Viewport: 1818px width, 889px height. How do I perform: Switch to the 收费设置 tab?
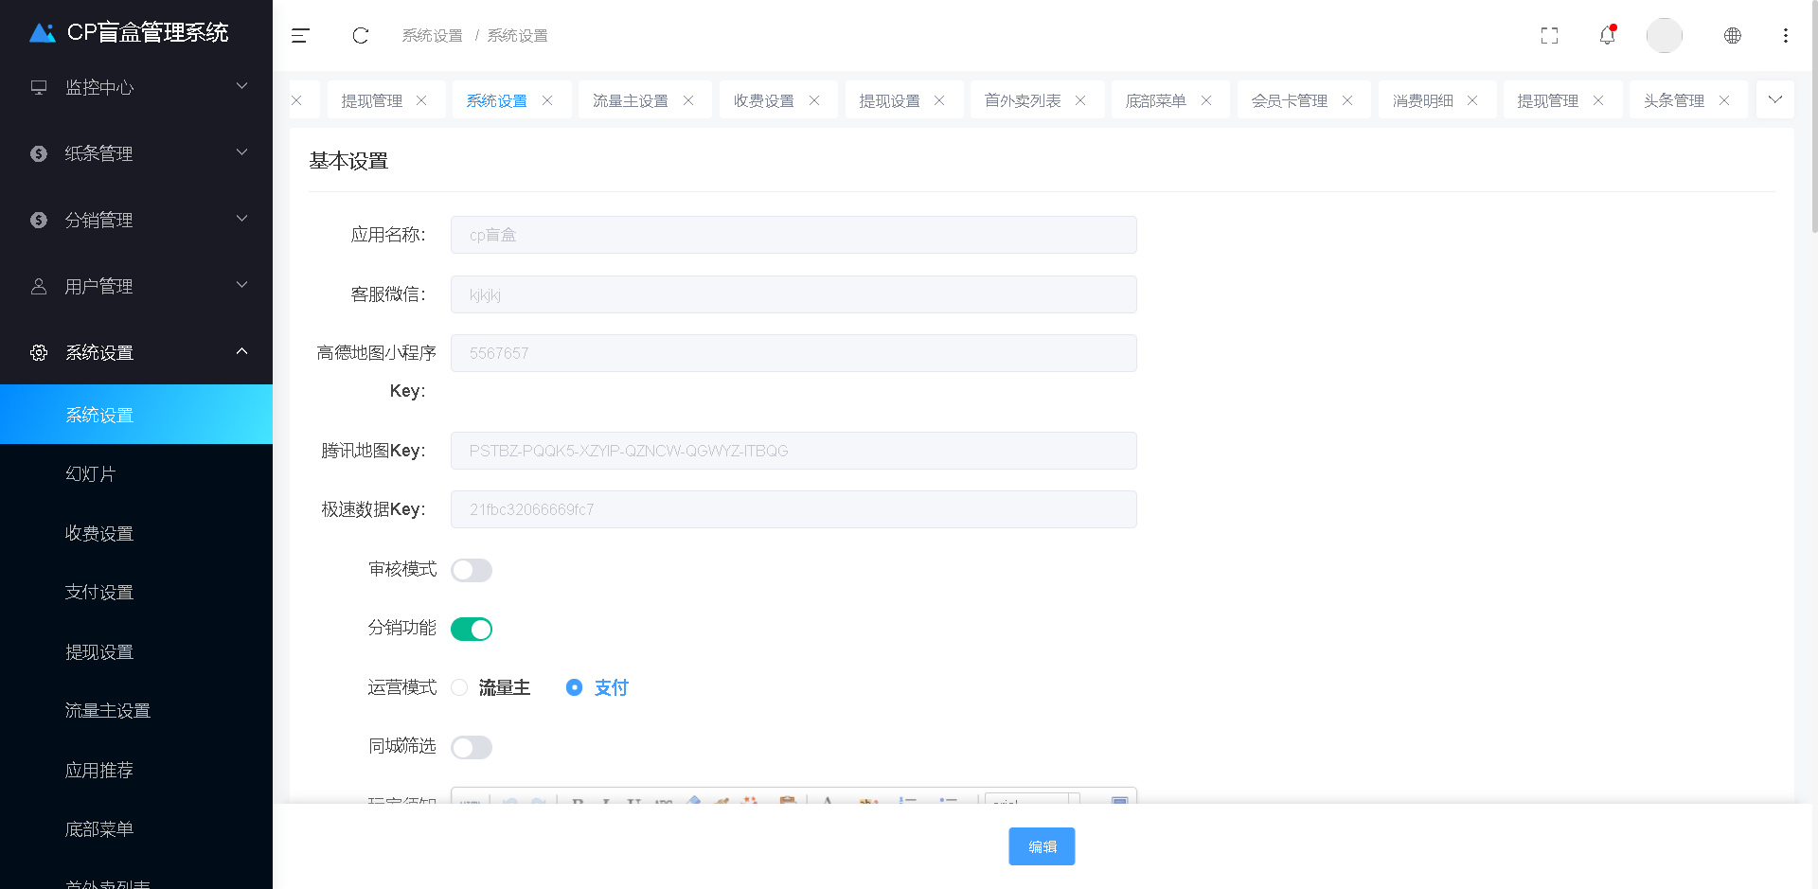pos(763,100)
